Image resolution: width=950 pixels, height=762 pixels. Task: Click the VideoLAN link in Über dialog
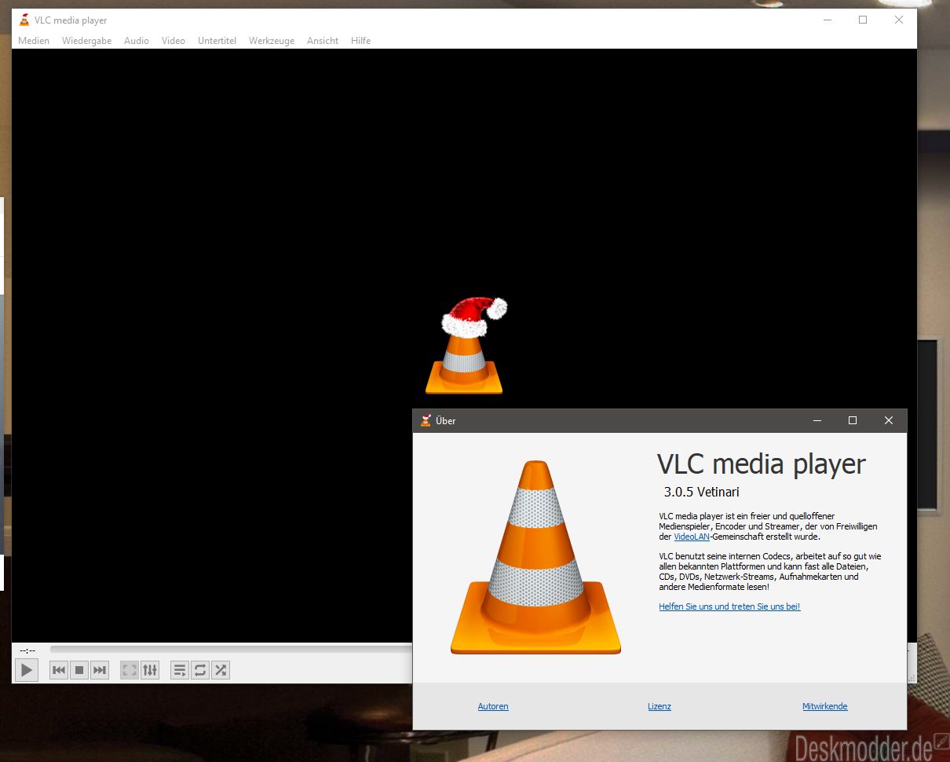point(692,537)
